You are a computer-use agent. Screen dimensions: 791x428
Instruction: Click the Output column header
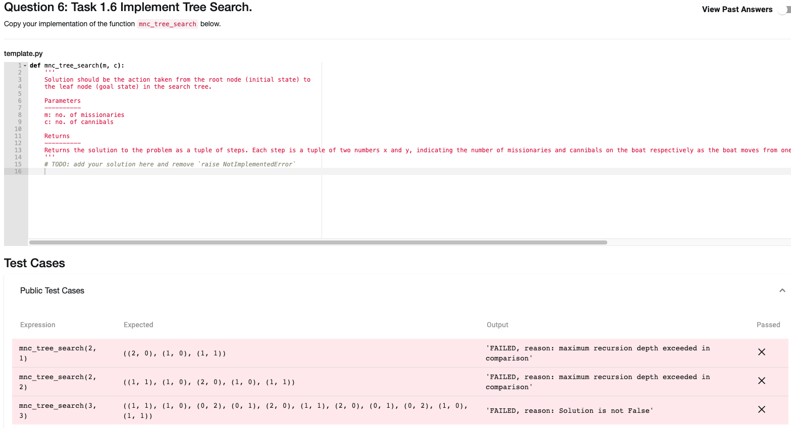(x=498, y=325)
